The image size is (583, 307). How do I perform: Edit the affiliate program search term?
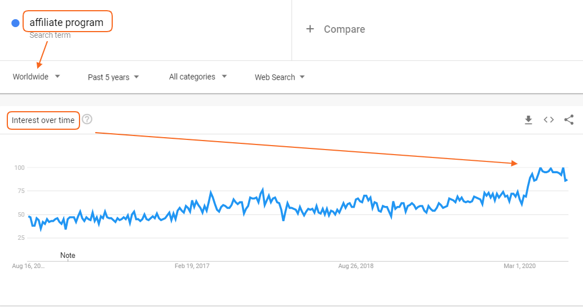pyautogui.click(x=67, y=23)
